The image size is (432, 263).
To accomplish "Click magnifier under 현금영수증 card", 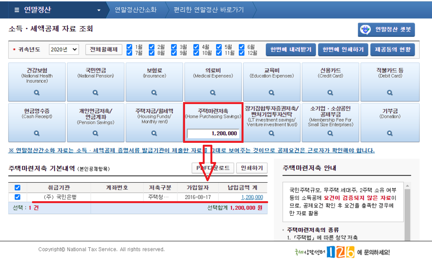I will pyautogui.click(x=37, y=134).
